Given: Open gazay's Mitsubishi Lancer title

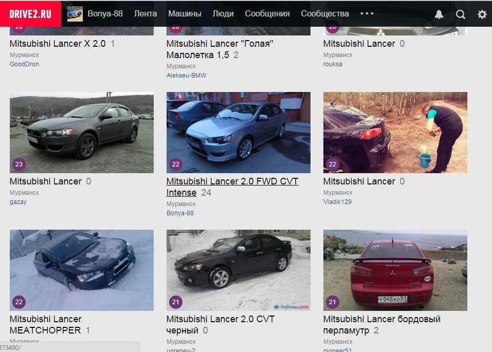Looking at the screenshot, I should pyautogui.click(x=45, y=181).
